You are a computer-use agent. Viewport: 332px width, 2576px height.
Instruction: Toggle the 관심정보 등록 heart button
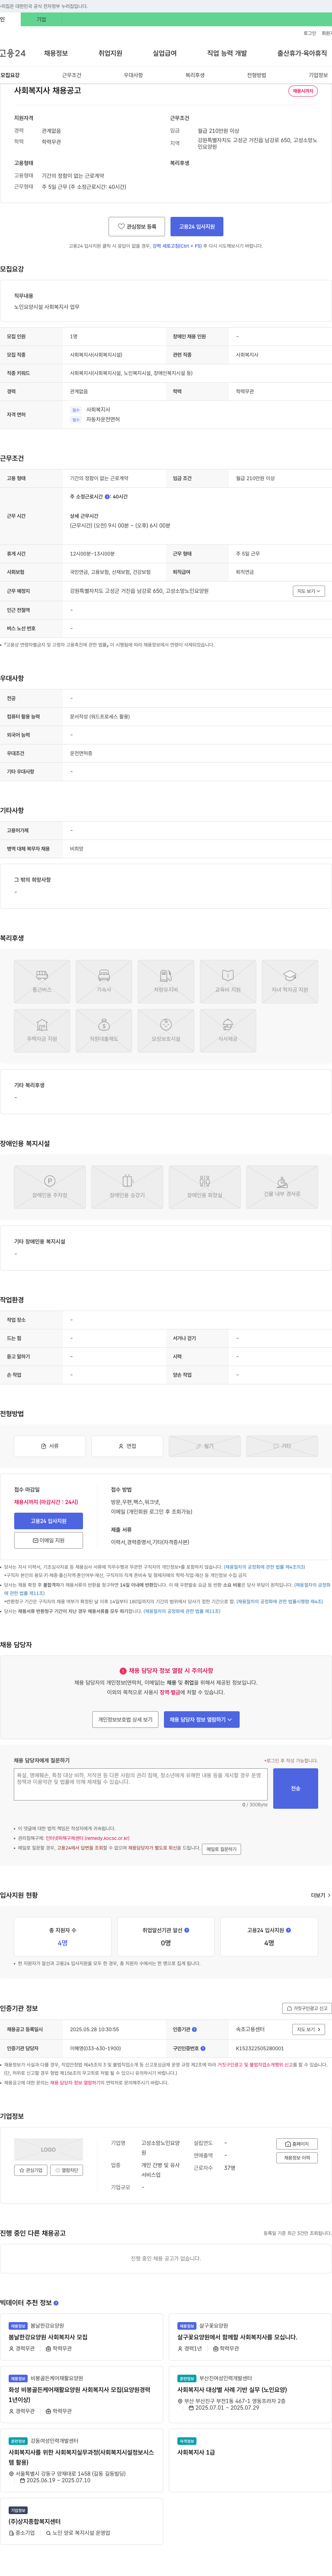tap(137, 227)
